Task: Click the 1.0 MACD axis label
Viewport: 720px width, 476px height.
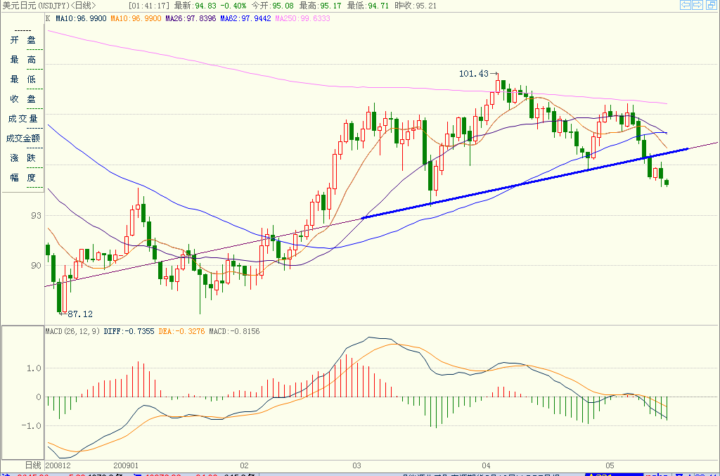Action: (x=34, y=368)
